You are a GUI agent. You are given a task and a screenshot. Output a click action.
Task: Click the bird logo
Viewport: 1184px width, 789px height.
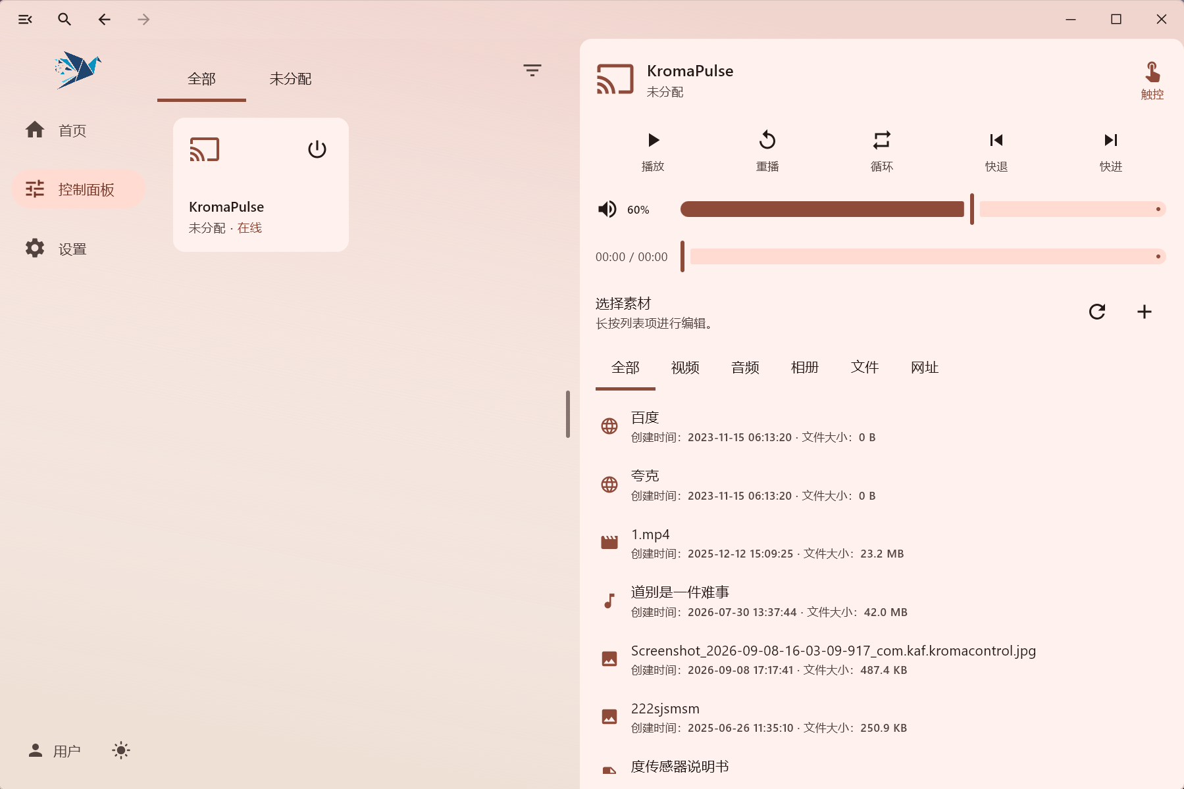[78, 70]
